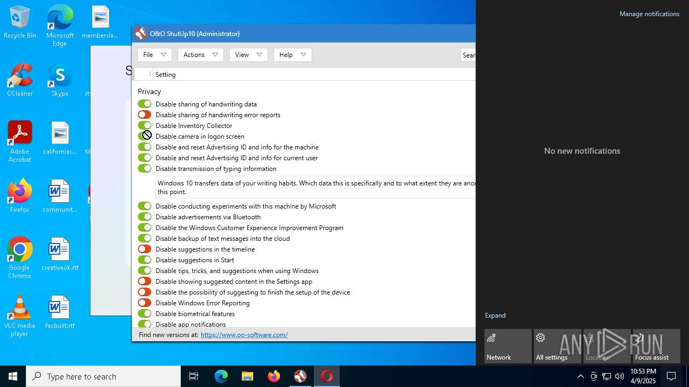Toggle Disable advertisements via Bluetooth
The width and height of the screenshot is (689, 387).
(144, 217)
